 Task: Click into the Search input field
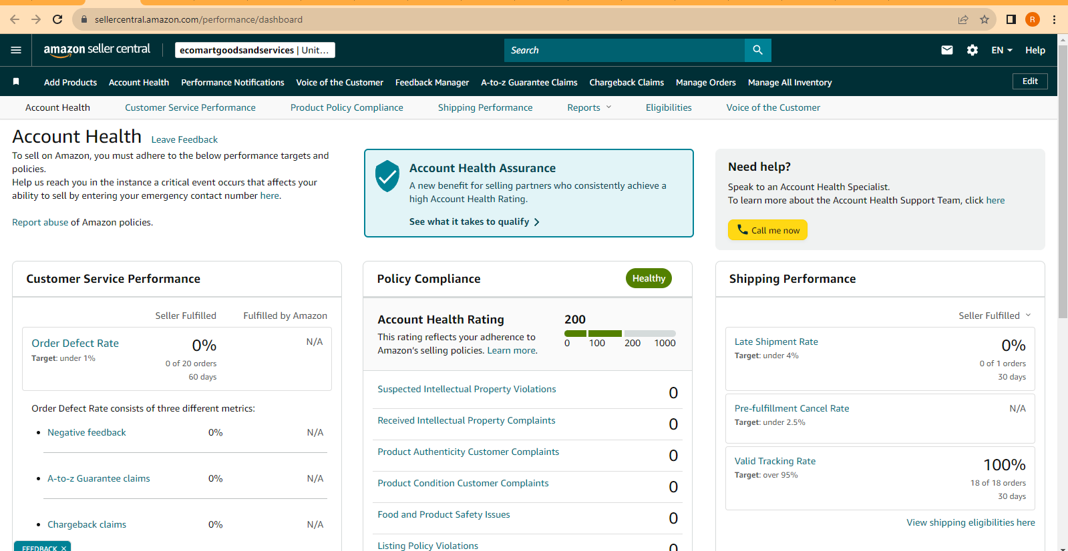625,50
